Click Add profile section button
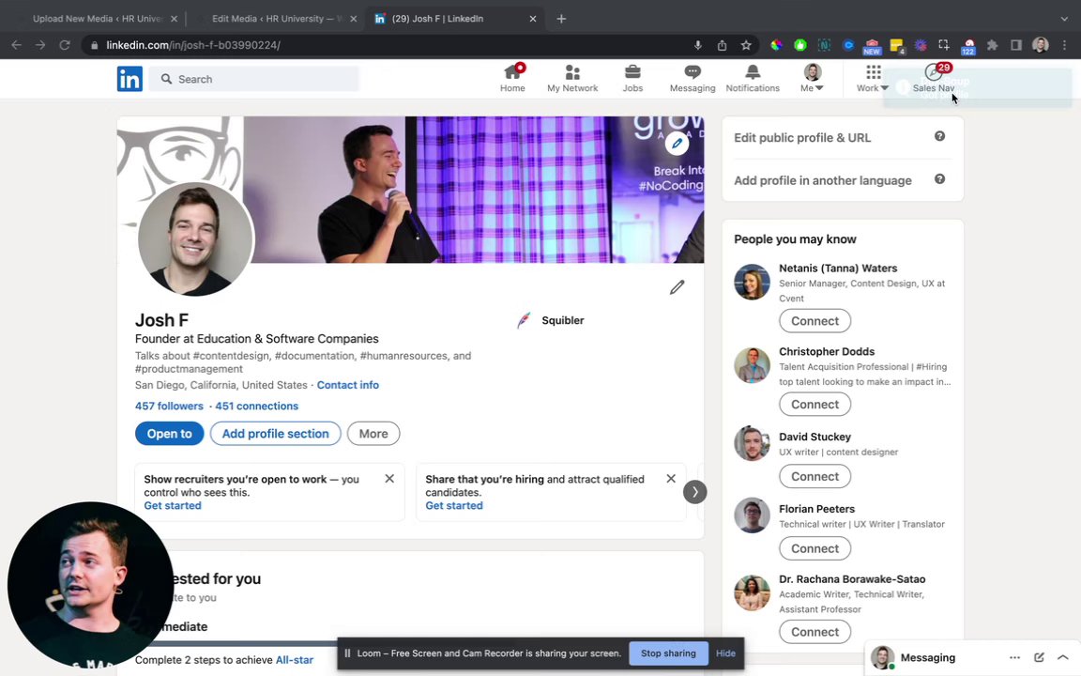The width and height of the screenshot is (1081, 676). (x=275, y=433)
